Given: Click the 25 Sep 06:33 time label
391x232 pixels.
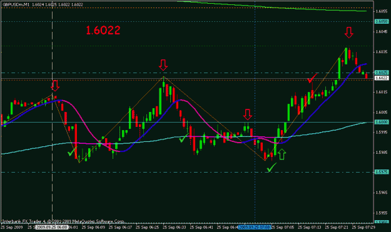Looking at the screenshot, I should pos(174,227).
